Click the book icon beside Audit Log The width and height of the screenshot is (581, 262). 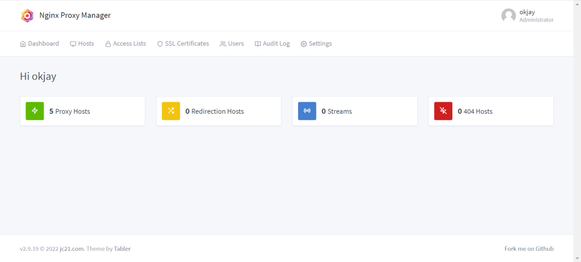258,44
